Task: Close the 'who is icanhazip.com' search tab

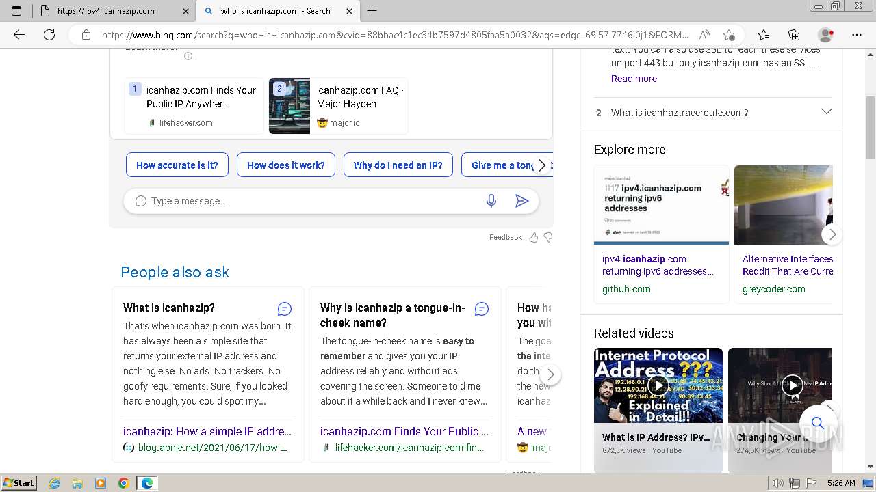Action: [349, 11]
